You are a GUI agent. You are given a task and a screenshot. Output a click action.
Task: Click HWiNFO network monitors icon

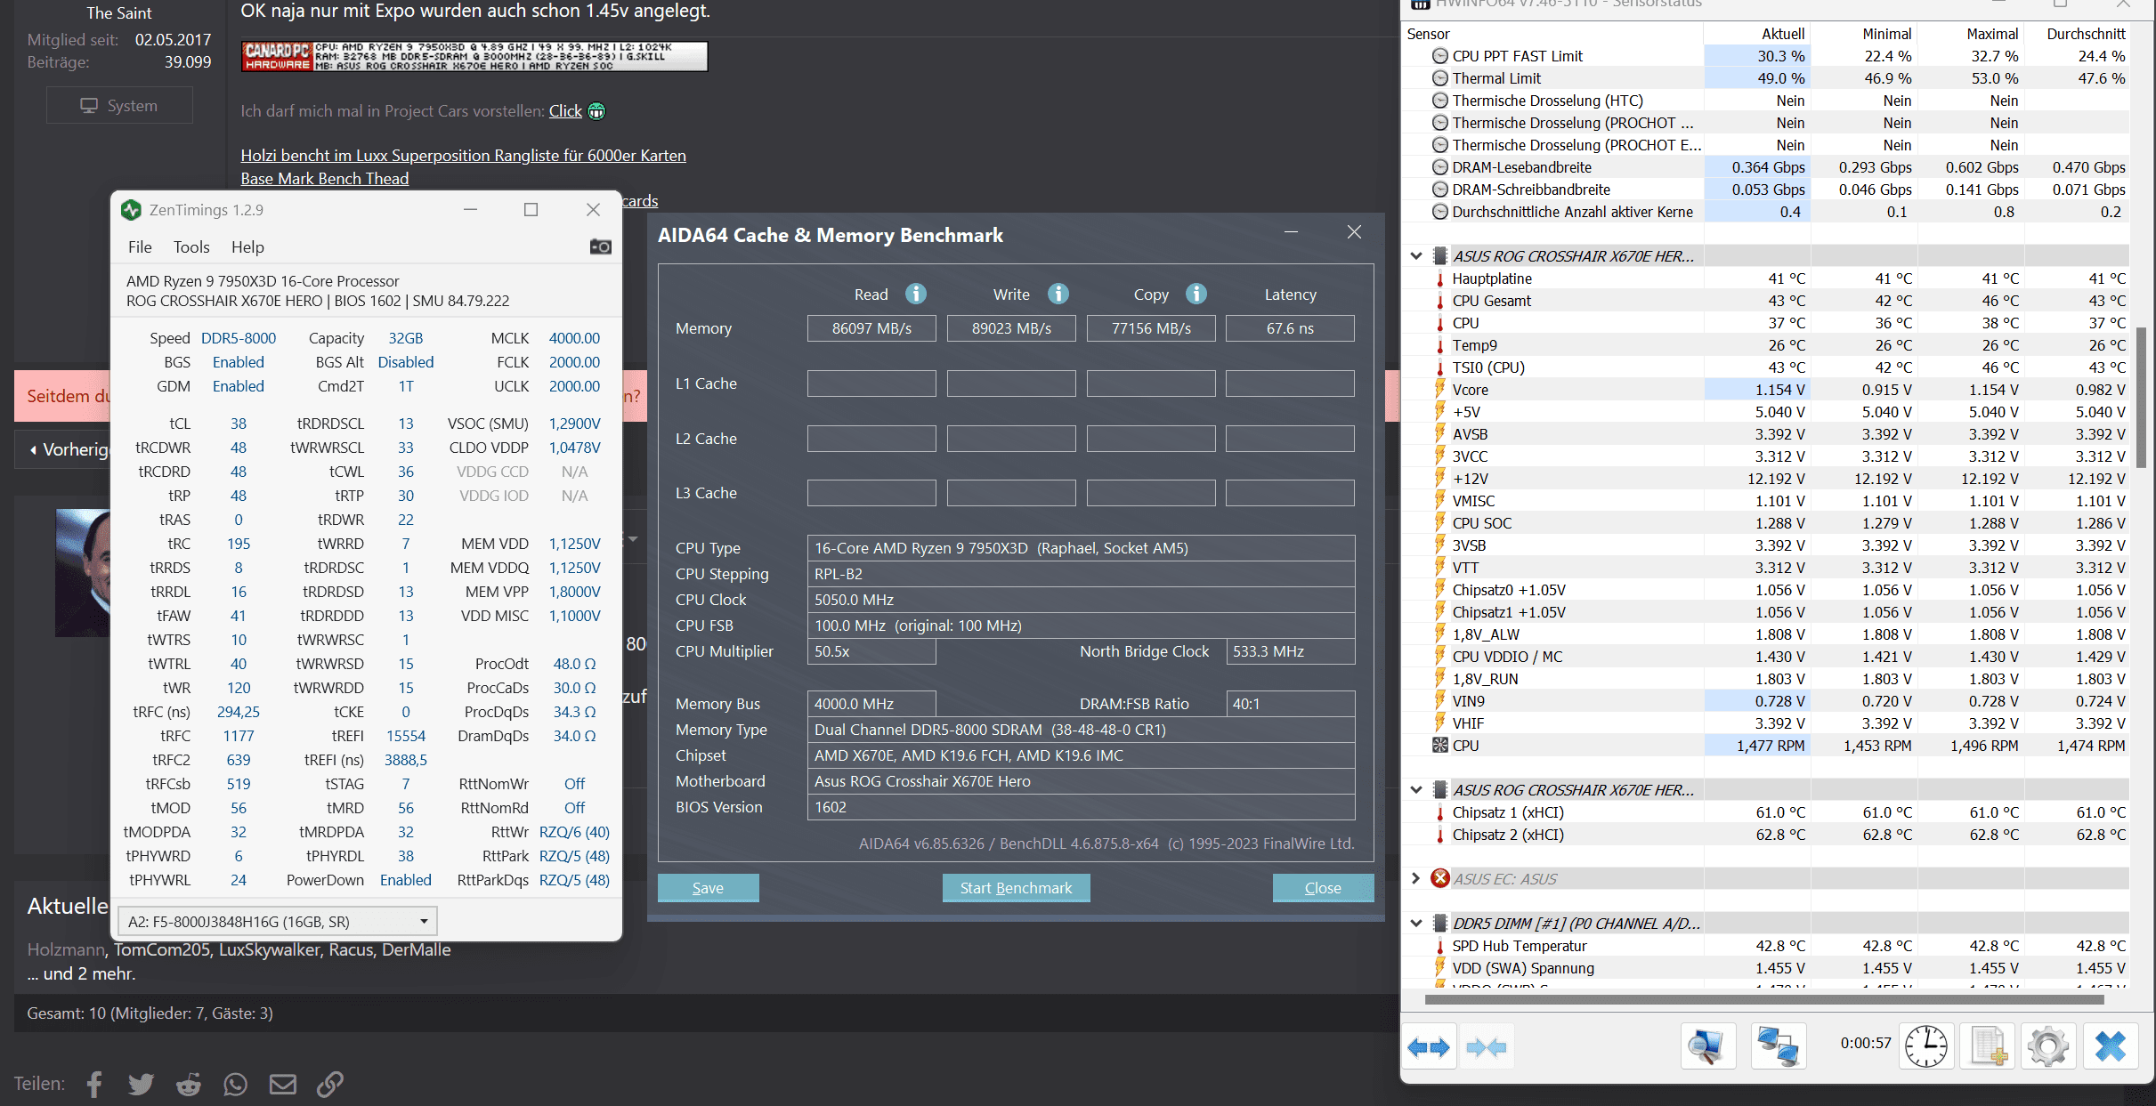click(x=1778, y=1045)
